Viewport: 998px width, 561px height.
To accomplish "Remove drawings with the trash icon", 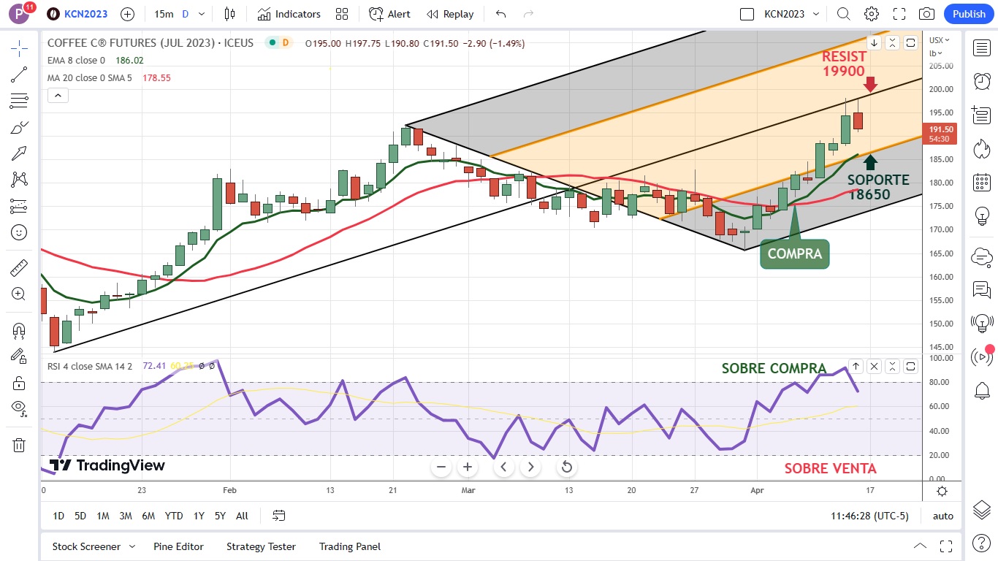I will pyautogui.click(x=20, y=445).
